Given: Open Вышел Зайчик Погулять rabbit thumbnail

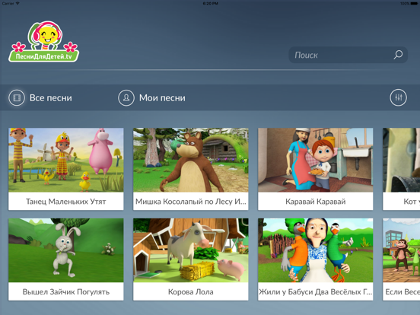Looking at the screenshot, I should (66, 250).
